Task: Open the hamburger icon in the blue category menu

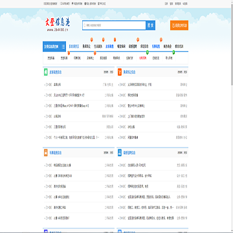Action: click(x=63, y=47)
